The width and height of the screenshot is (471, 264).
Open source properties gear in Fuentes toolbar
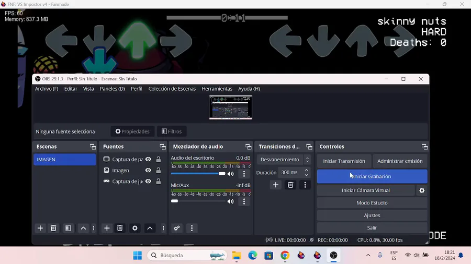coord(135,228)
